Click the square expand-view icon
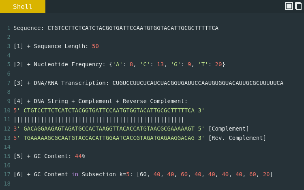 (289, 6)
